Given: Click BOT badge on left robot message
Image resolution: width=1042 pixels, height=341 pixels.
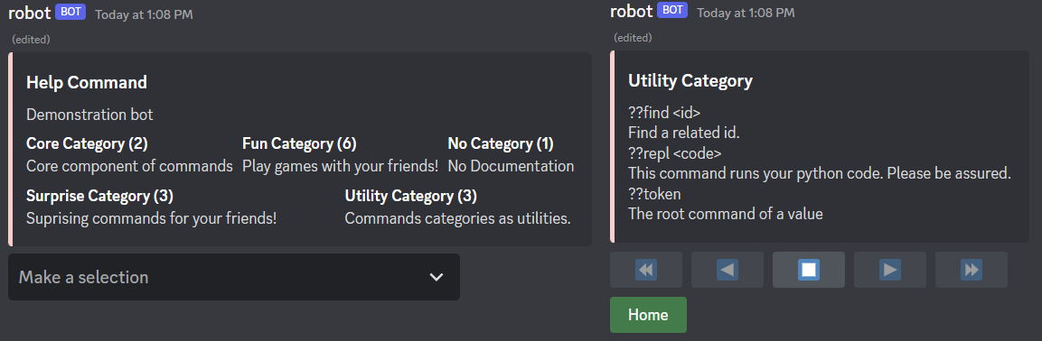Looking at the screenshot, I should [70, 12].
